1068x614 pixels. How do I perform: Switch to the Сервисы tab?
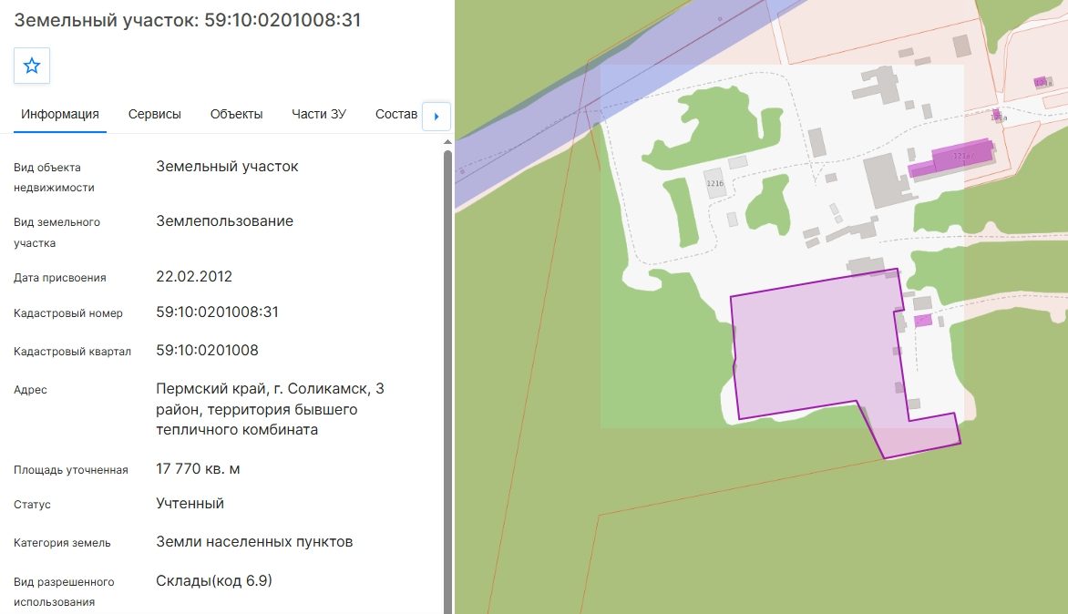[x=155, y=115]
